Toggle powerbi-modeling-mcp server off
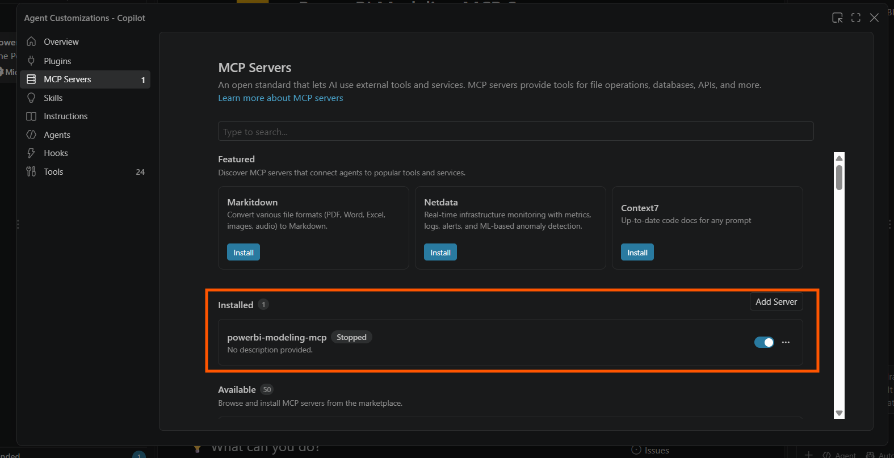This screenshot has height=458, width=894. coord(764,342)
